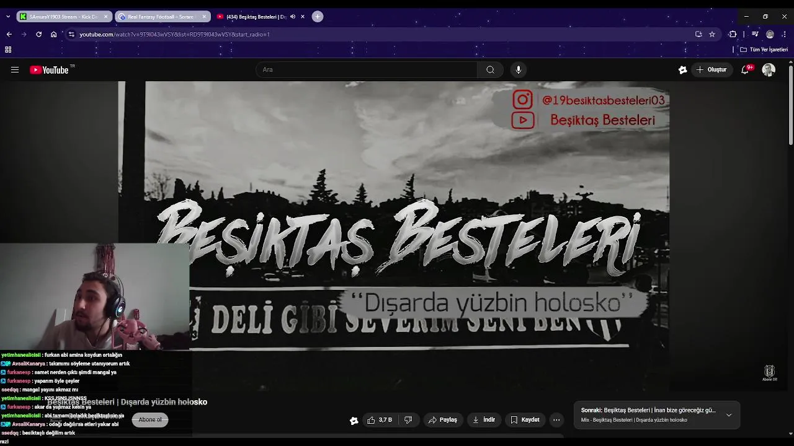
Task: Close the Sorare tab
Action: coord(204,17)
